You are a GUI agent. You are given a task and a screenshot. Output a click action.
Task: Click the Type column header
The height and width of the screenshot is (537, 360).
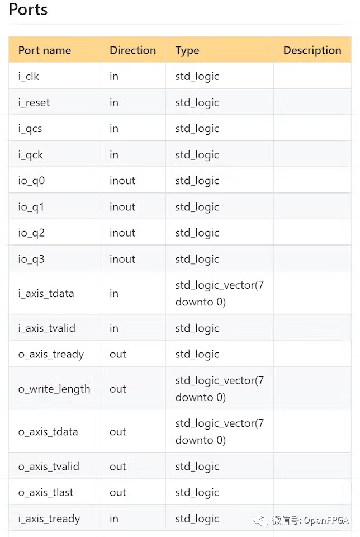(x=187, y=51)
